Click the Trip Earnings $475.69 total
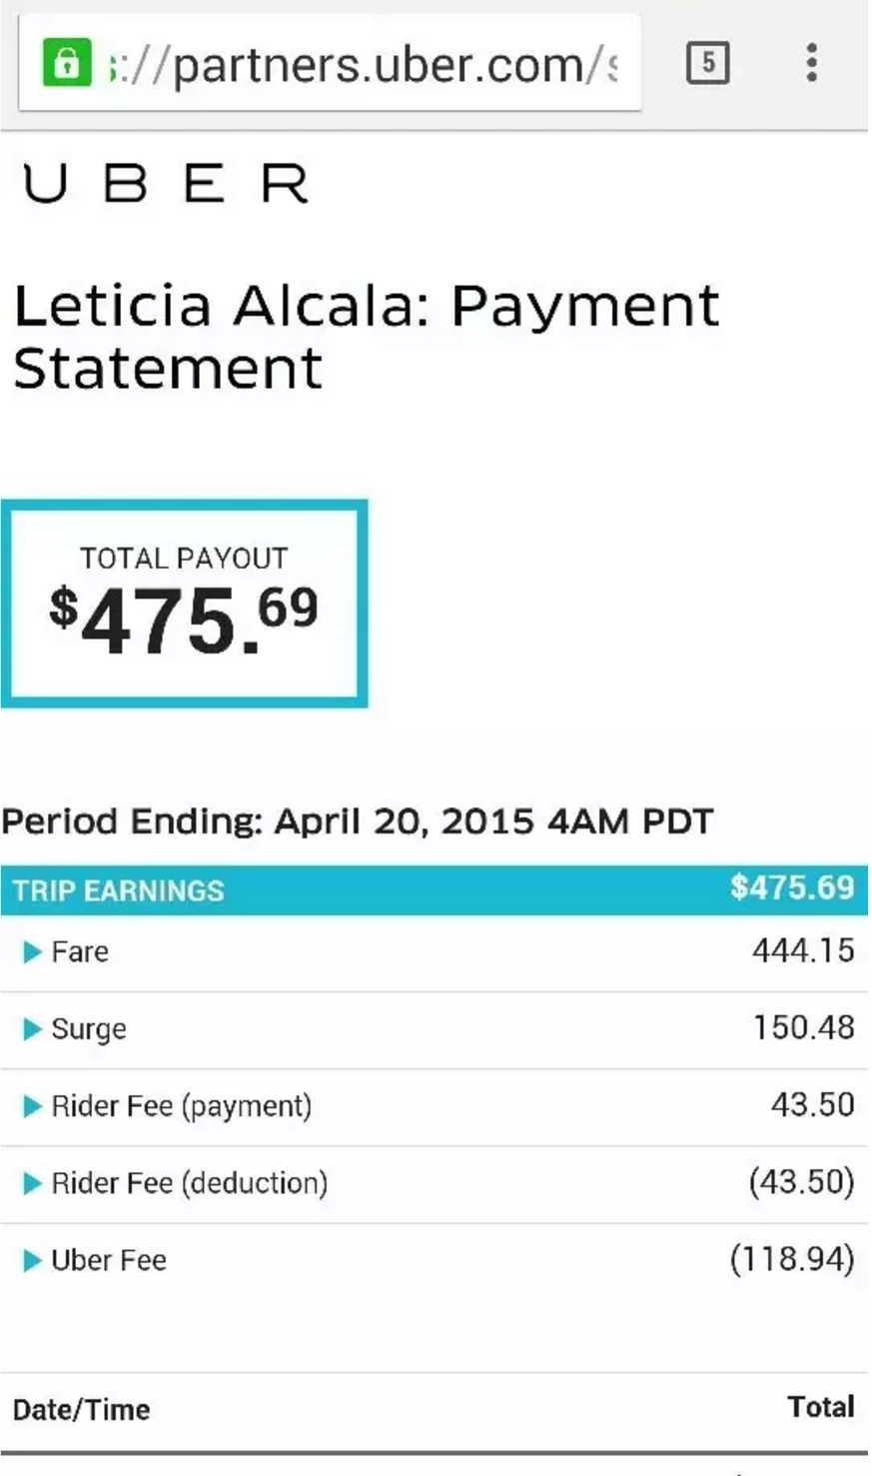This screenshot has width=872, height=1476. (791, 887)
